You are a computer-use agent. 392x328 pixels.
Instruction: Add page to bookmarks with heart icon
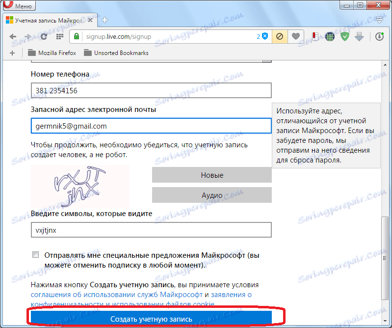[296, 36]
